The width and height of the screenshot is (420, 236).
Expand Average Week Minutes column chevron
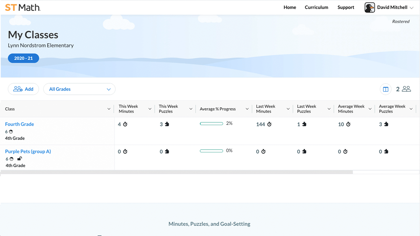pos(370,109)
